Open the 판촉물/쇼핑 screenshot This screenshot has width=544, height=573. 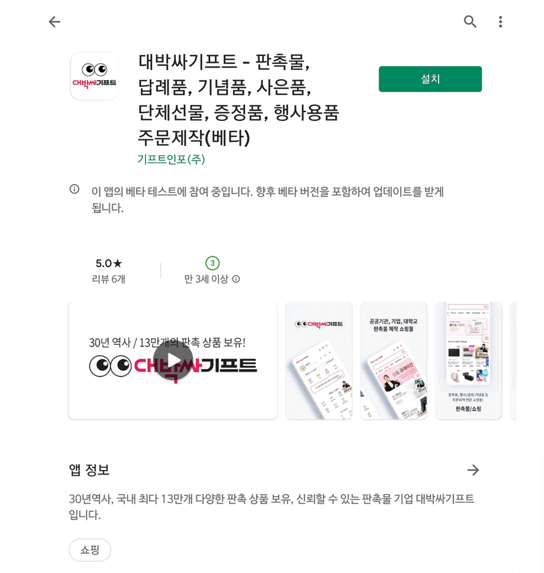(x=468, y=360)
